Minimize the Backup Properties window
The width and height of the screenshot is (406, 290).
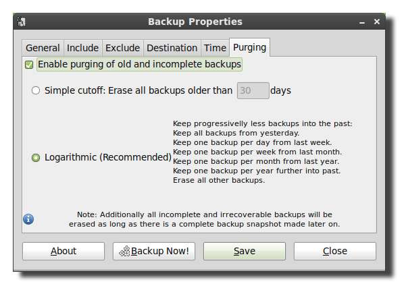(x=363, y=22)
